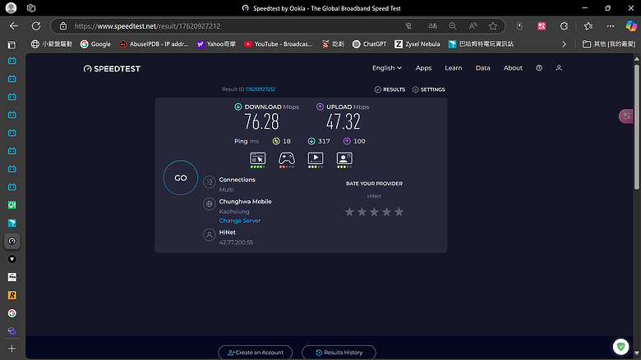
Task: Open site info lock icon
Action: pyautogui.click(x=63, y=26)
